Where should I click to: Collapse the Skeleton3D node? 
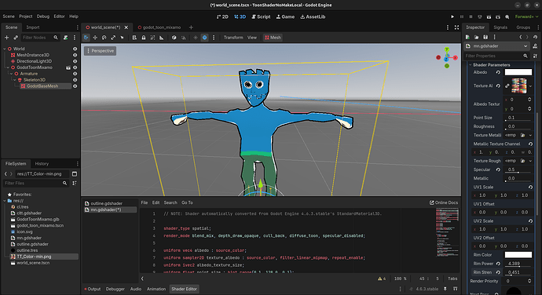point(15,80)
